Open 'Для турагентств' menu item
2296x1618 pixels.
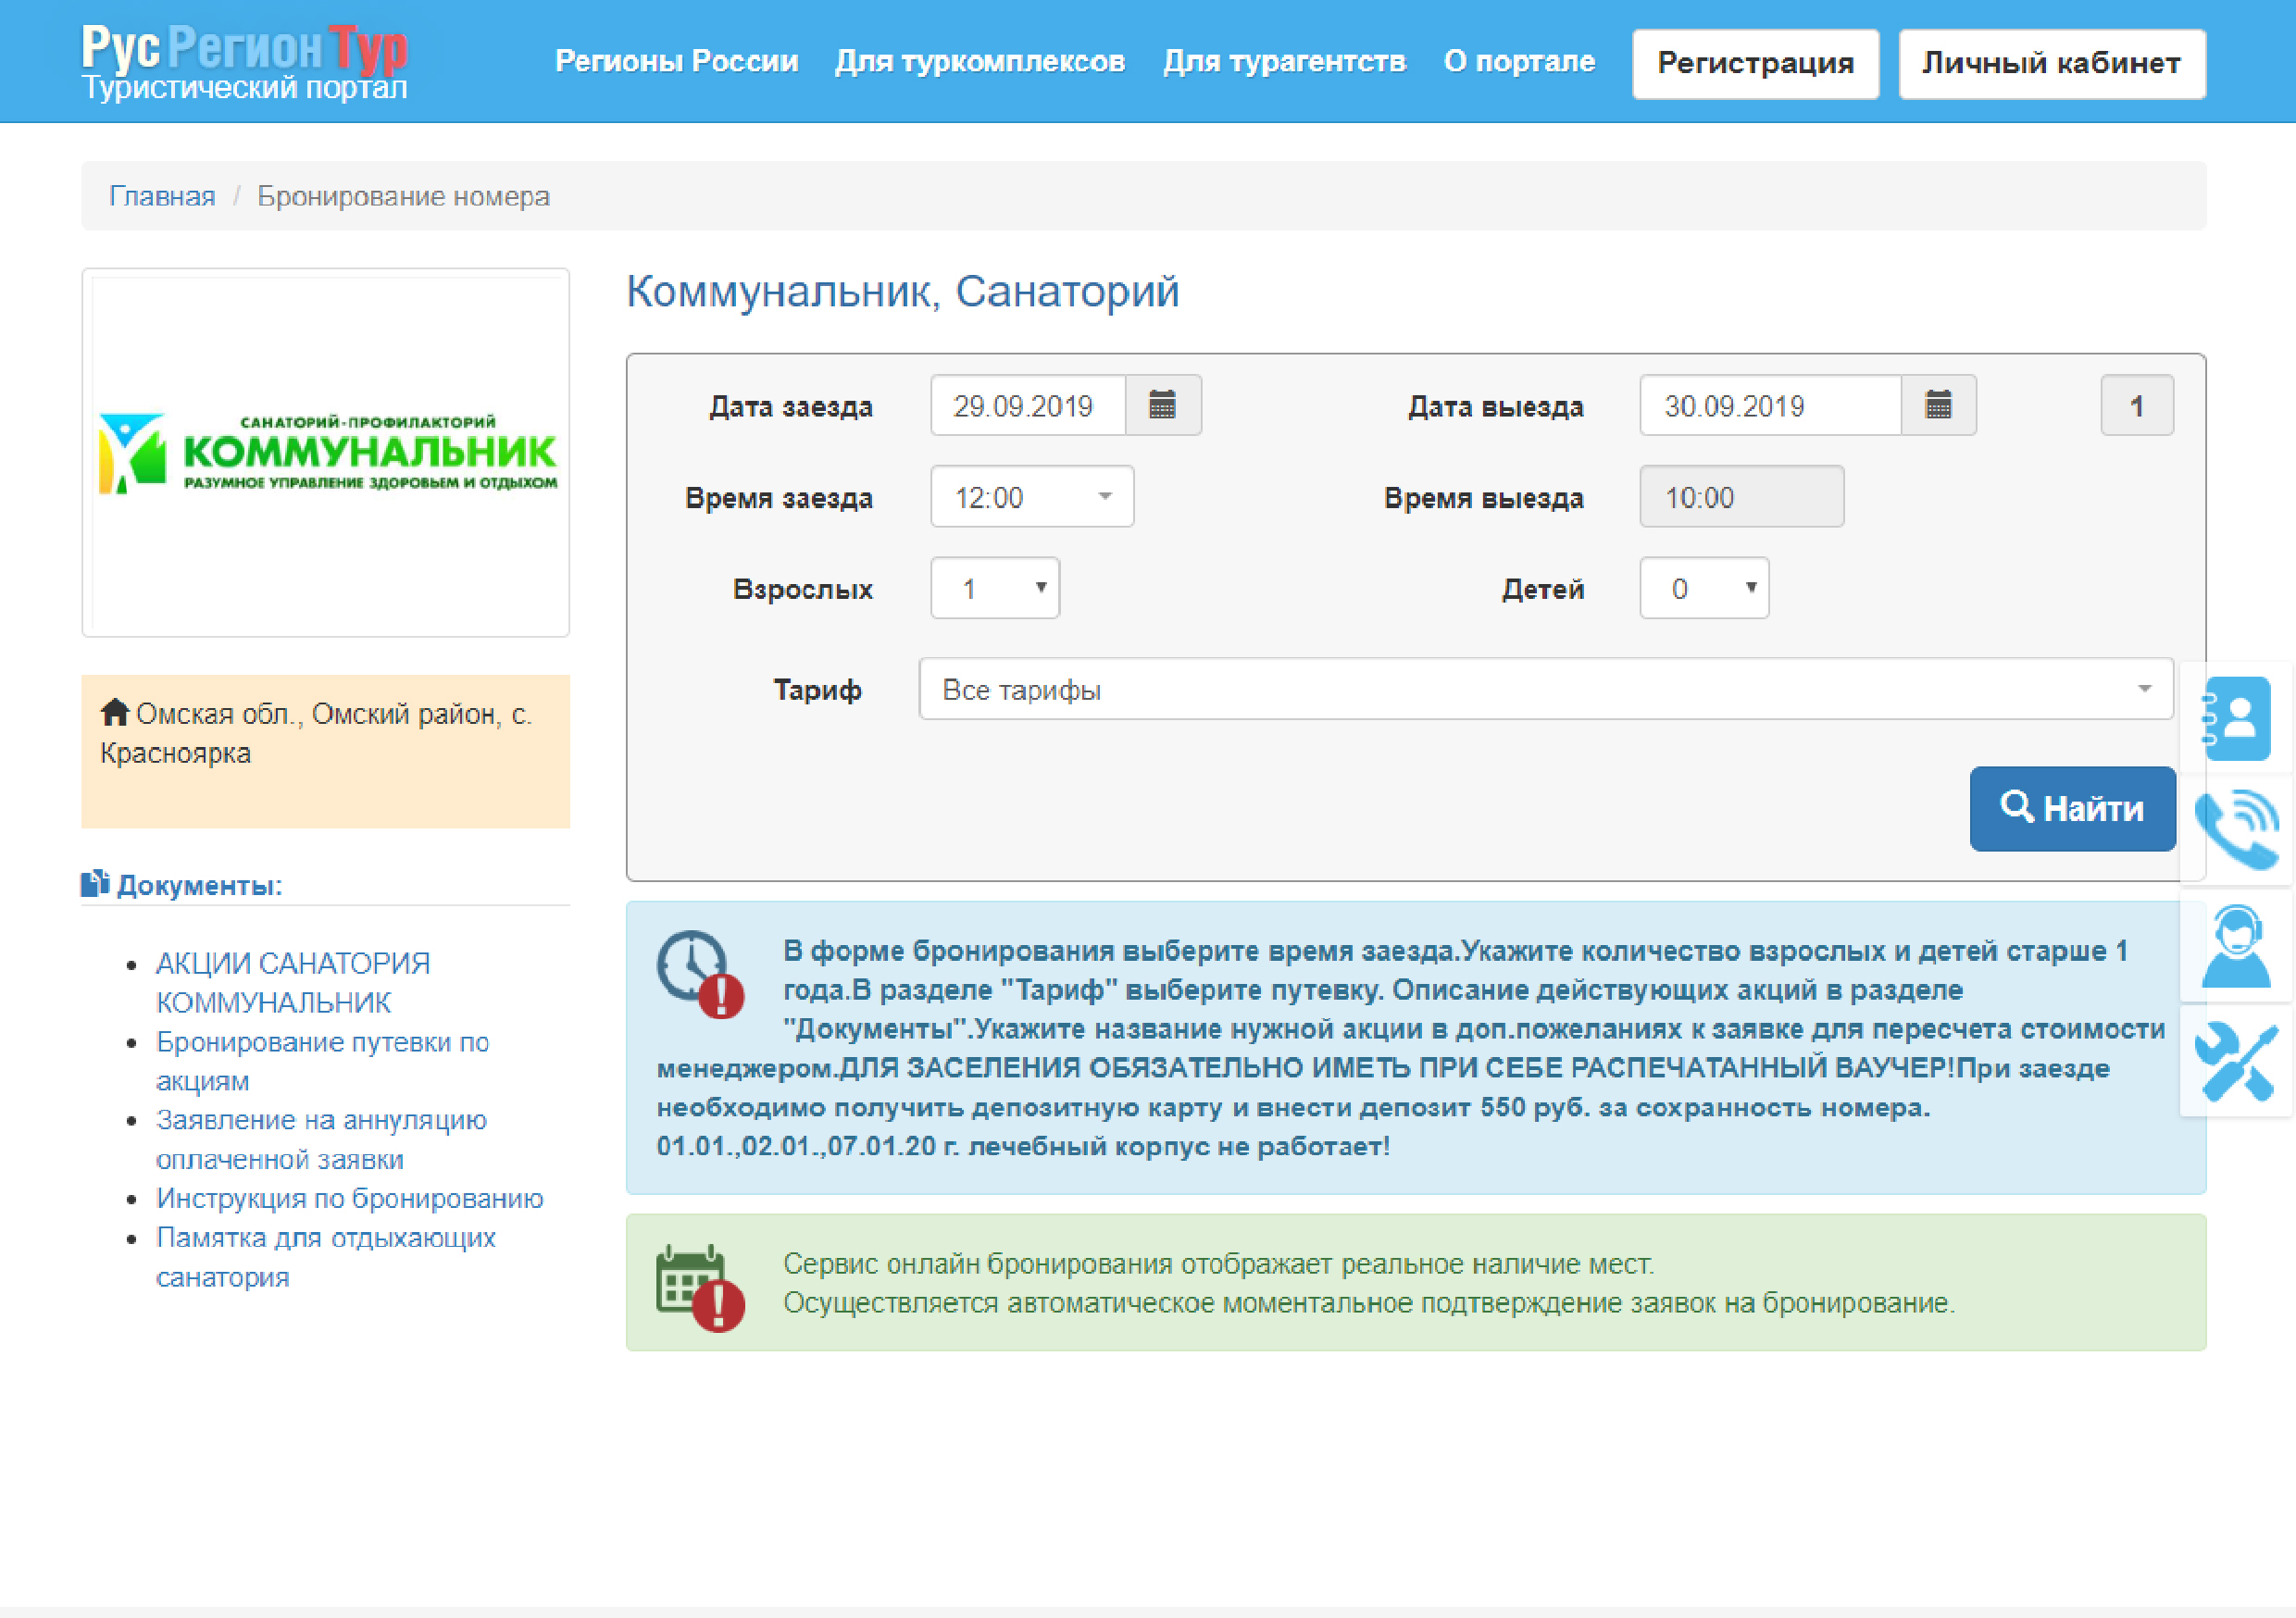[1285, 62]
